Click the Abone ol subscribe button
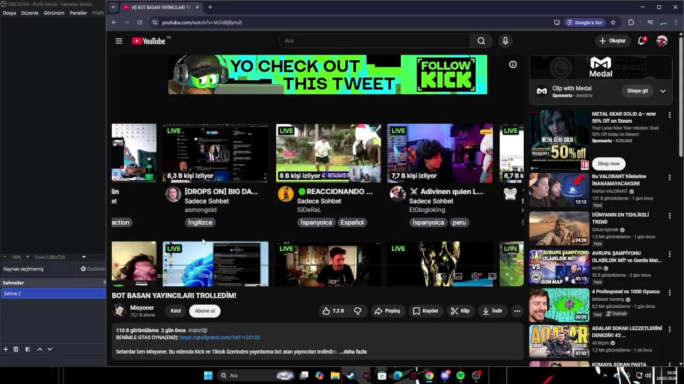This screenshot has height=384, width=684. tap(205, 311)
